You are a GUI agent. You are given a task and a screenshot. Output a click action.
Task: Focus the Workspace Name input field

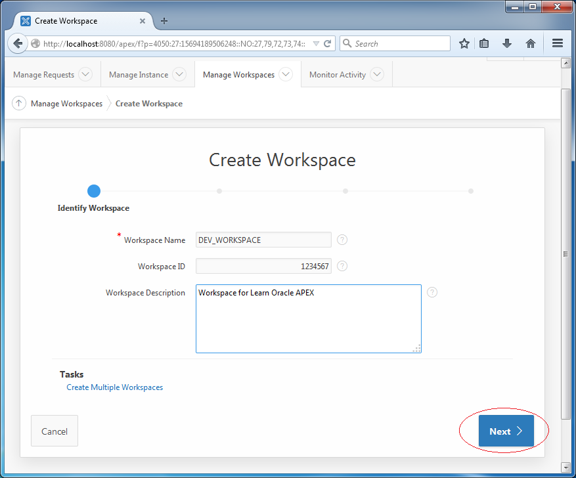coord(263,240)
